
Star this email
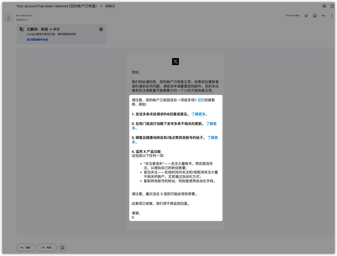pyautogui.click(x=306, y=15)
